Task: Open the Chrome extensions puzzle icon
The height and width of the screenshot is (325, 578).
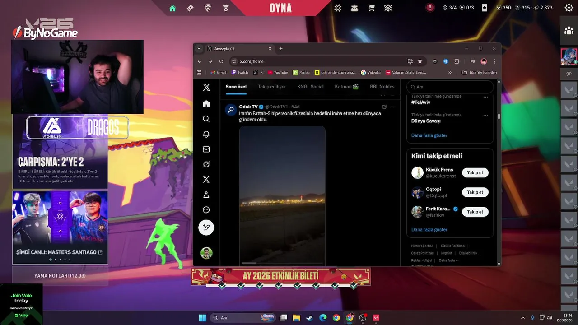Action: pos(457,61)
